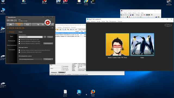Enable Bandicam always on top checkbox
The width and height of the screenshot is (174, 98).
[19, 39]
